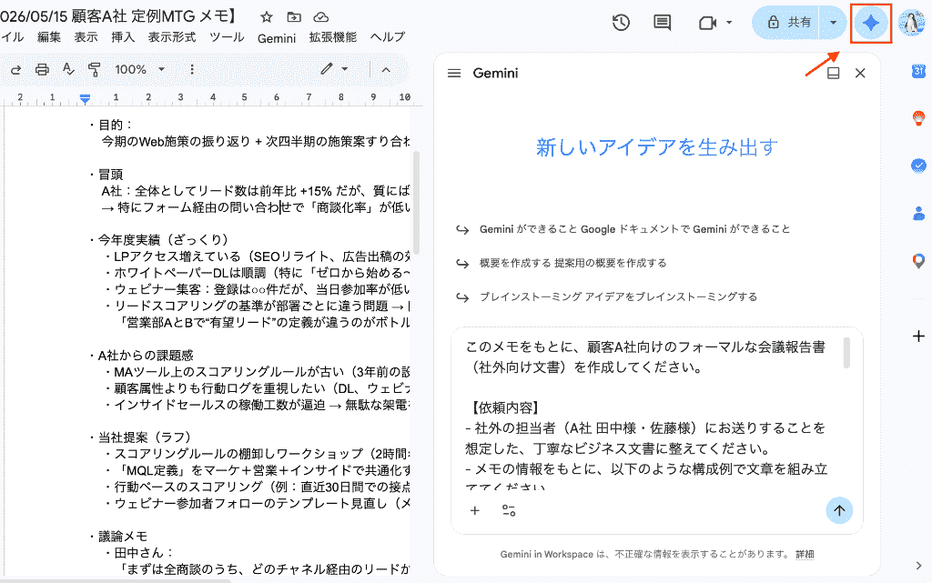Expand the Gemini panel to full view
The width and height of the screenshot is (932, 583).
(834, 73)
